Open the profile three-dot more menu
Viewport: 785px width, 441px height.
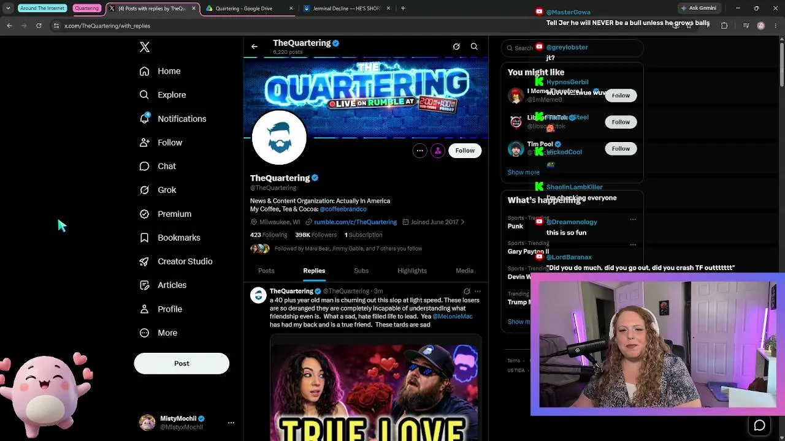(419, 151)
